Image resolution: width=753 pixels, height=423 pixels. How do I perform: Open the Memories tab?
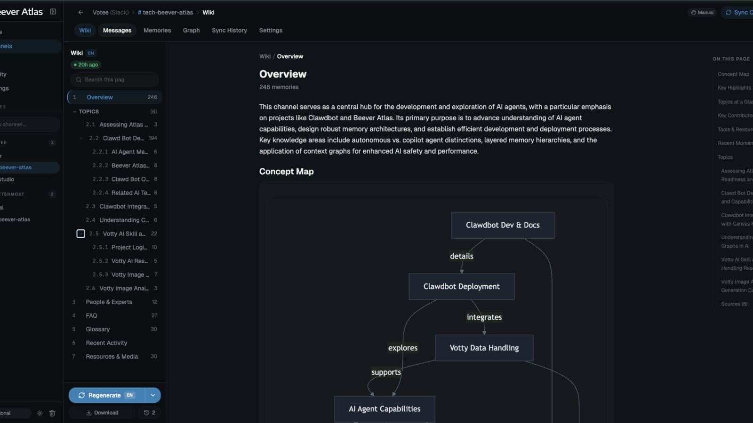pyautogui.click(x=157, y=30)
